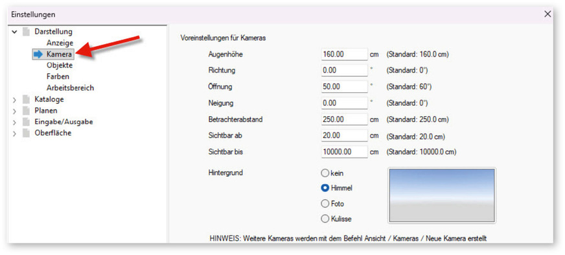The image size is (565, 255).
Task: Expand the Eingabe/Ausgabe tree node
Action: [14, 122]
